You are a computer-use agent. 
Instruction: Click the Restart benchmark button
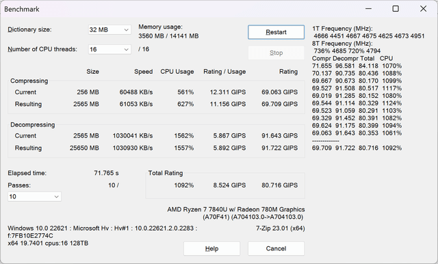pyautogui.click(x=276, y=32)
